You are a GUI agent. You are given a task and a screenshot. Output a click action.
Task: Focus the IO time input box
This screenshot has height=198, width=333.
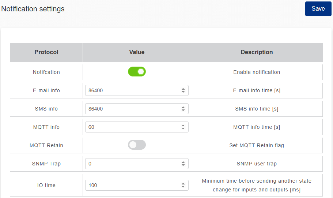coord(132,185)
